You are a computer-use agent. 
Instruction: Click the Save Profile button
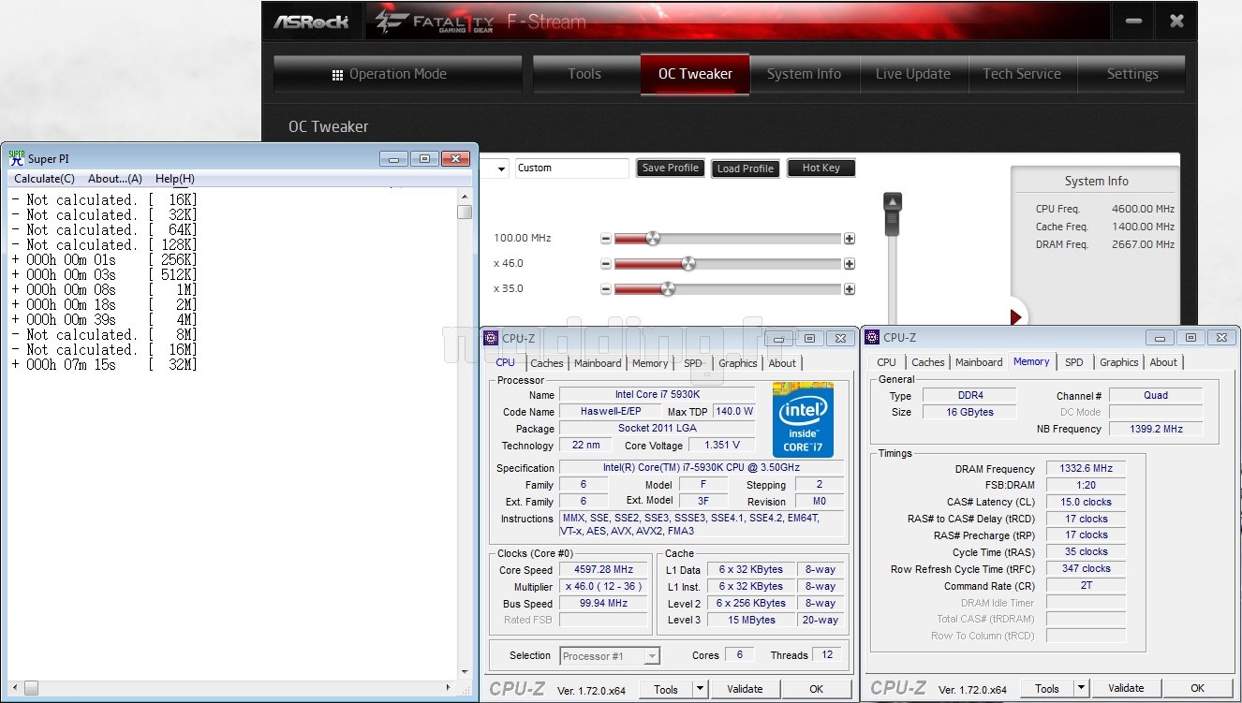[671, 168]
